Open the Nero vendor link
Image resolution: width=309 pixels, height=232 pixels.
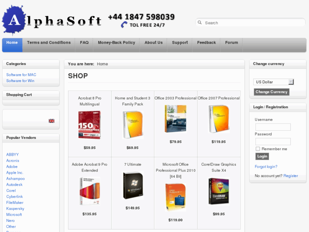[x=11, y=221]
